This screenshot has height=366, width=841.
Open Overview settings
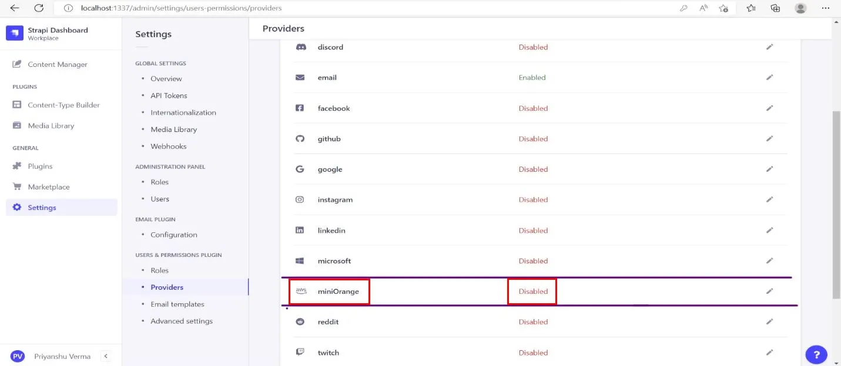pos(166,79)
